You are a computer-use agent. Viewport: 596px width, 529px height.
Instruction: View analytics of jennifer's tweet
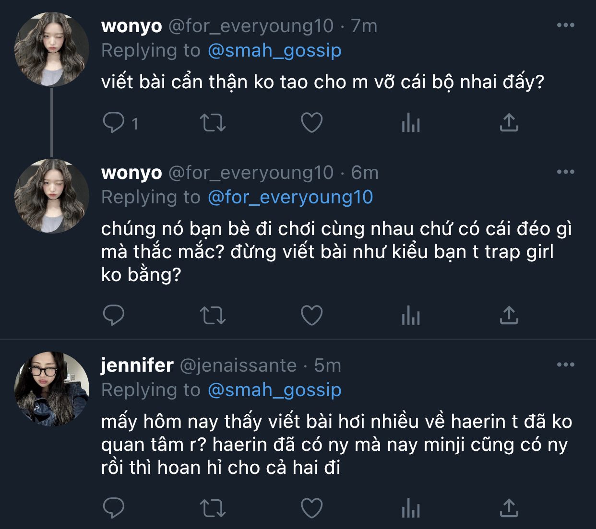(x=410, y=508)
